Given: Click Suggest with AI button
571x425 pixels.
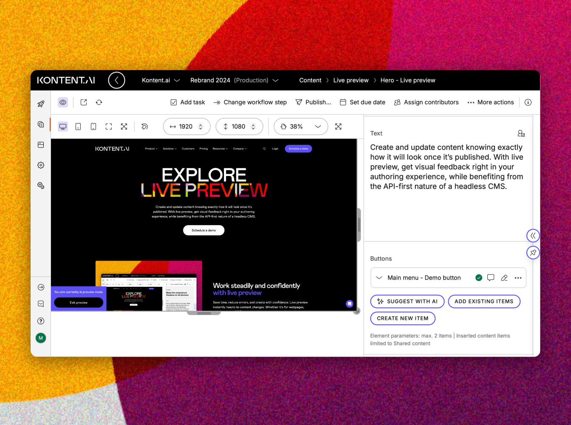Looking at the screenshot, I should tap(407, 301).
